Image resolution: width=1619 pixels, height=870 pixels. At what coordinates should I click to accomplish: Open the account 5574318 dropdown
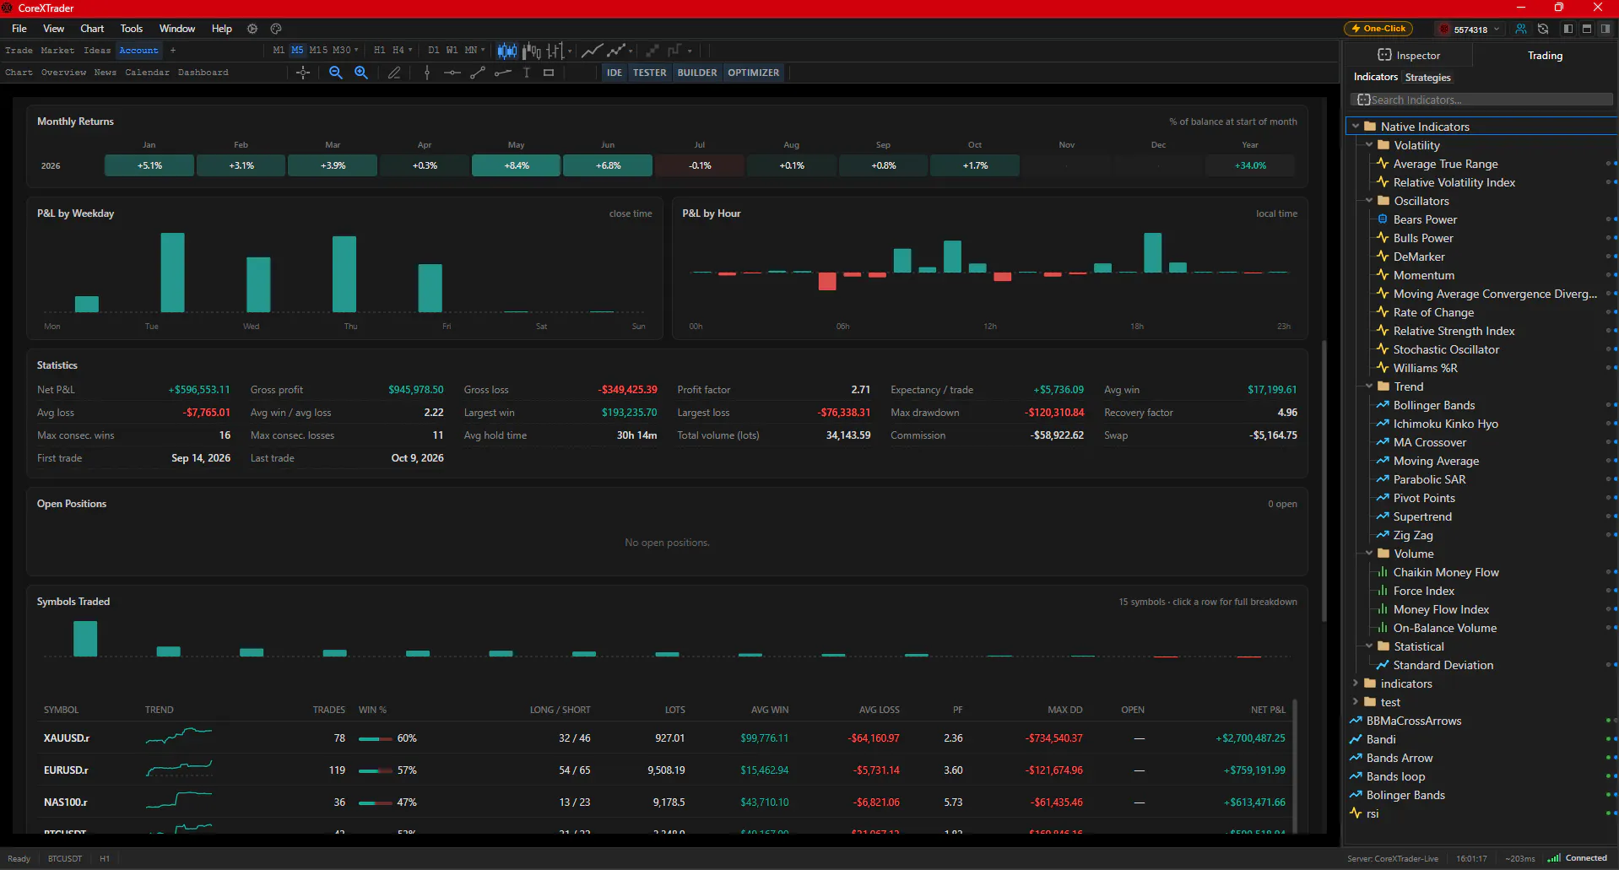tap(1470, 30)
